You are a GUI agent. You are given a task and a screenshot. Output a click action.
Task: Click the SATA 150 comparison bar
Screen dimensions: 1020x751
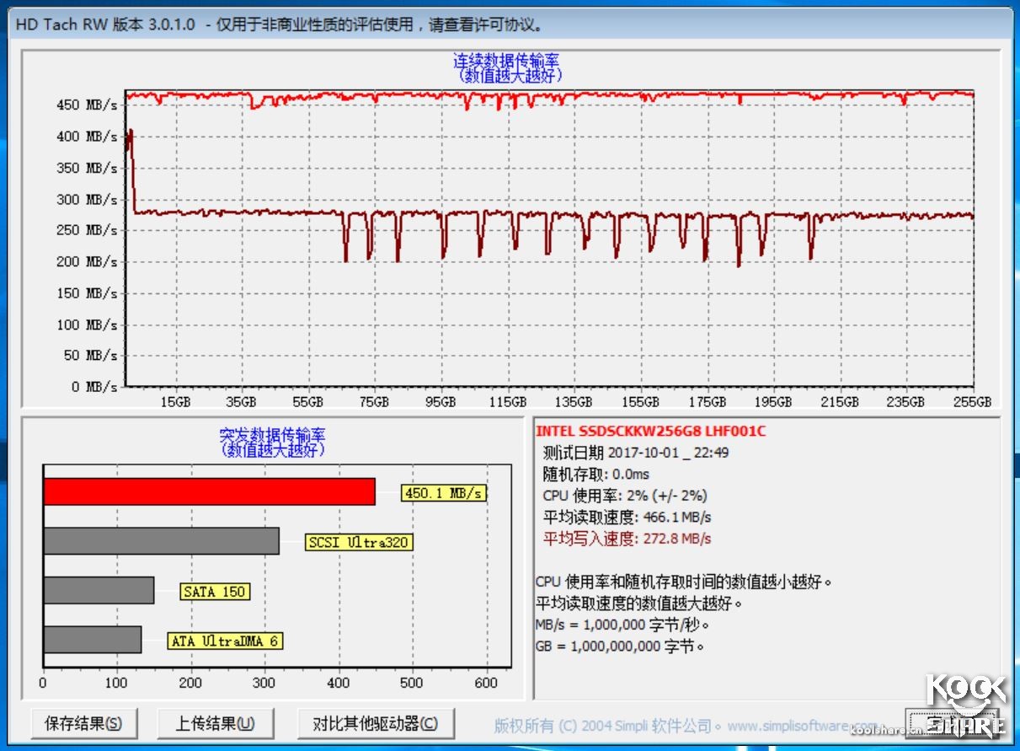pyautogui.click(x=97, y=591)
